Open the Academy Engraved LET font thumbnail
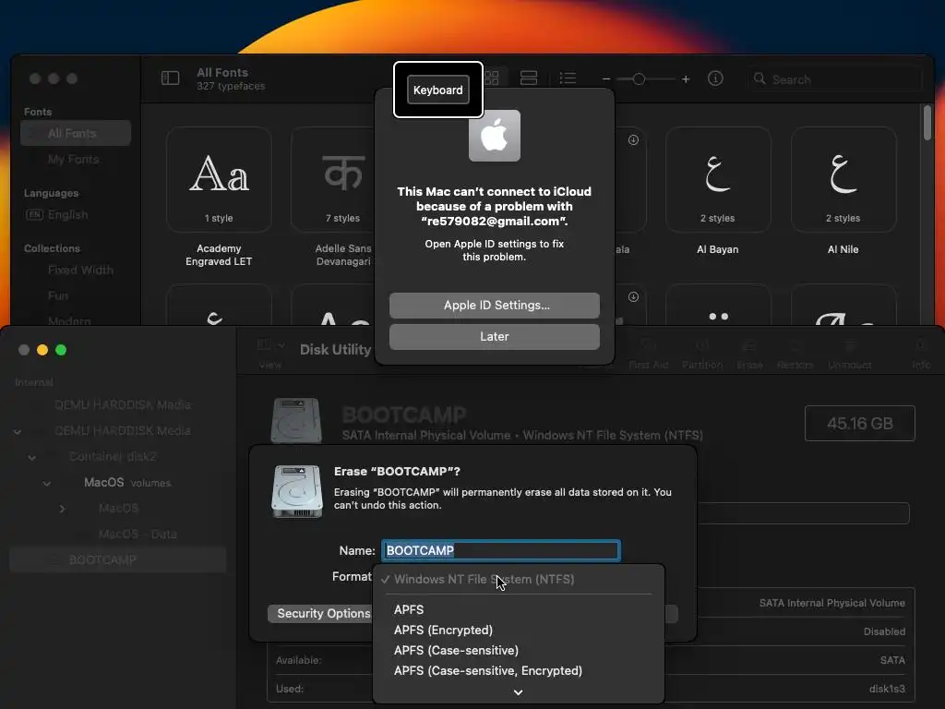 click(x=219, y=179)
